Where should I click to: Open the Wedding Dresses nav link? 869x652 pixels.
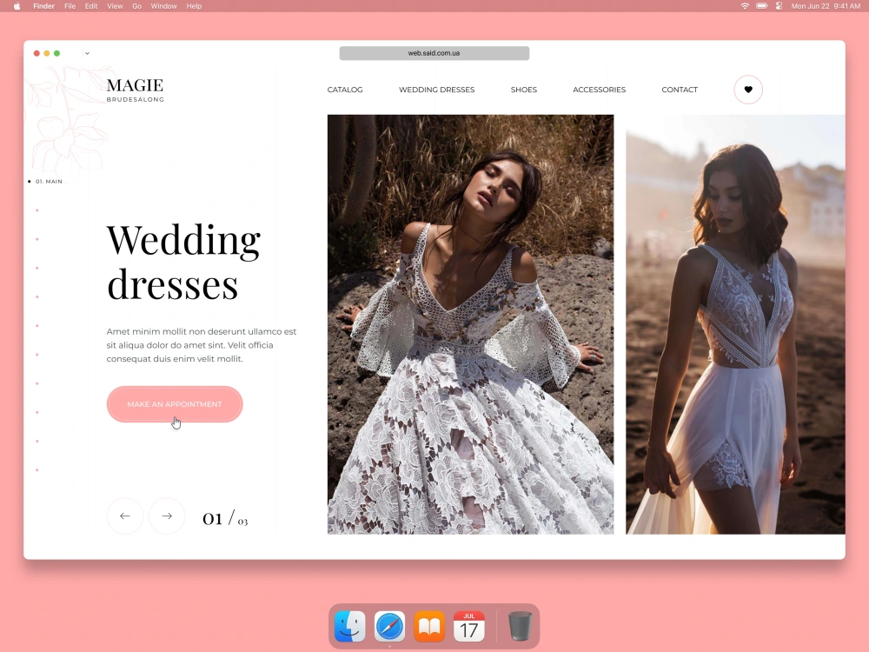[x=437, y=90]
